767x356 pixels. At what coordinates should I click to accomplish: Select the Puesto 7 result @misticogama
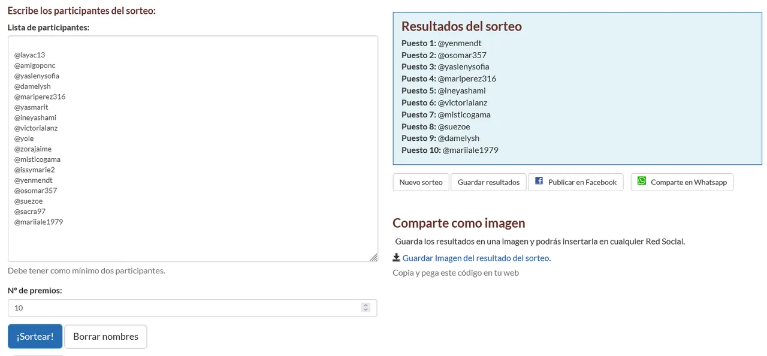[464, 114]
